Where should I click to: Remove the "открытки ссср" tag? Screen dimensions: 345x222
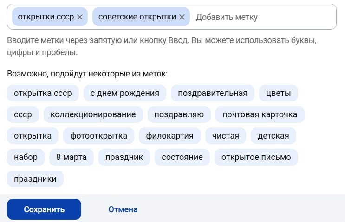(79, 17)
